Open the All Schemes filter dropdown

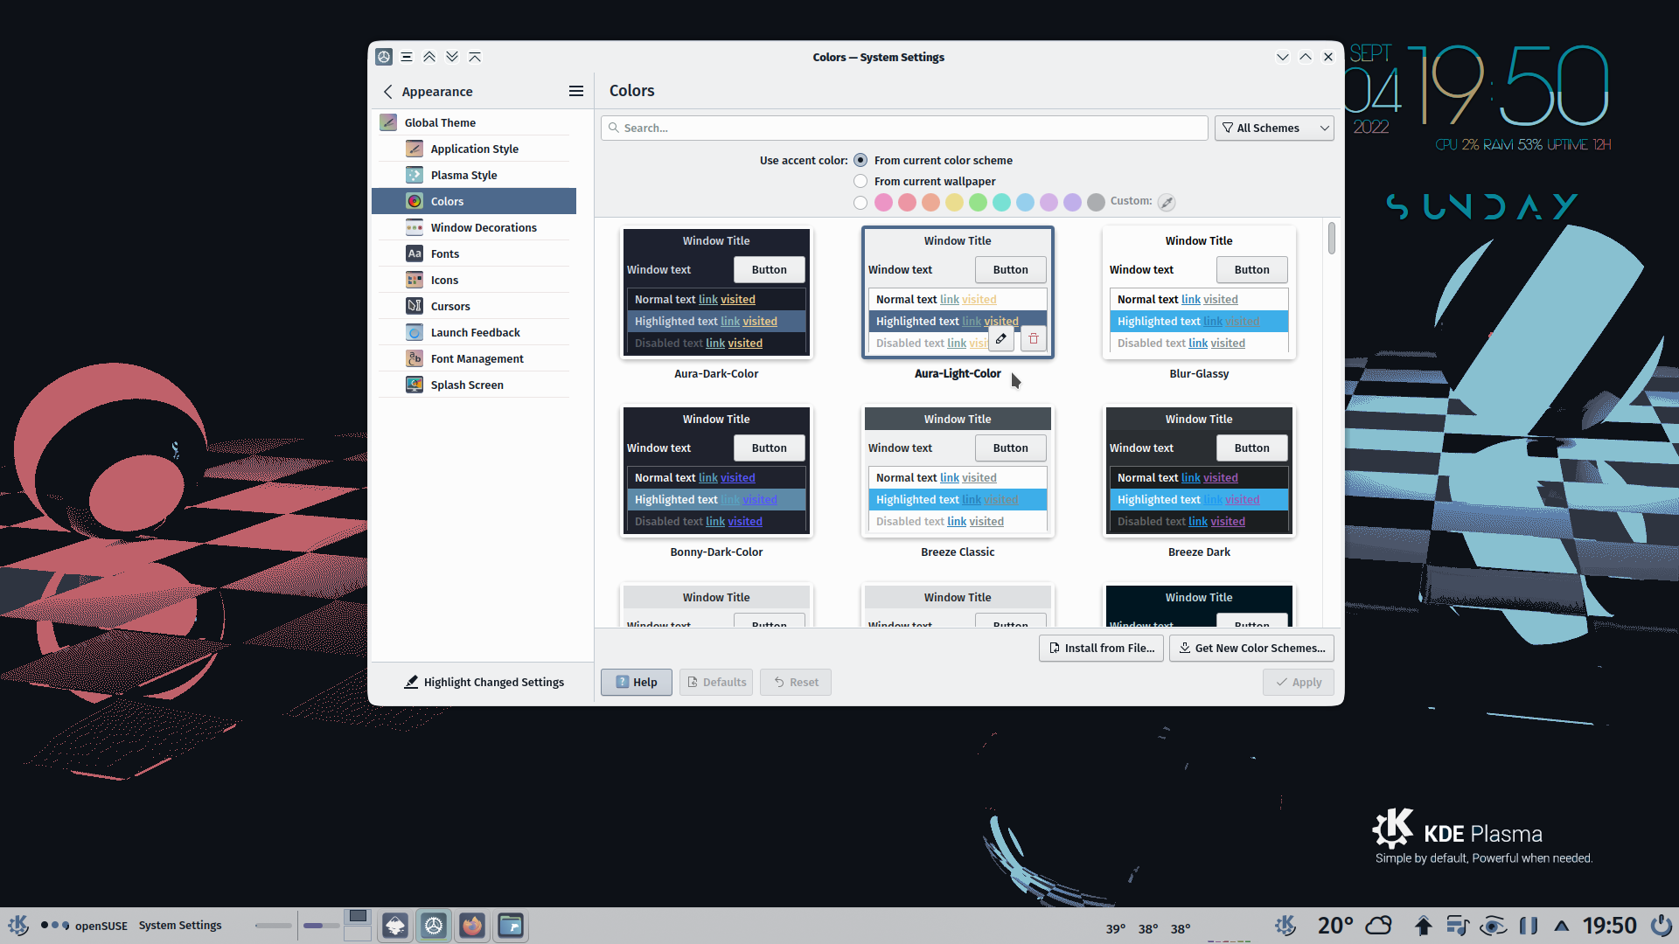click(x=1274, y=128)
